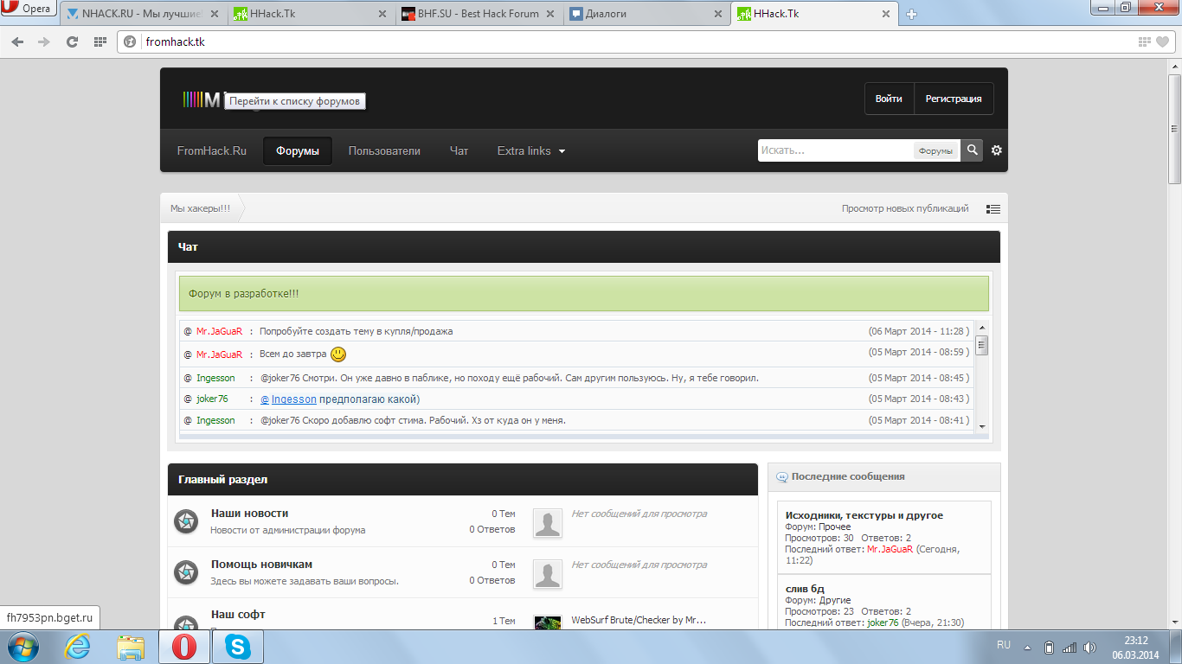Open Windows Explorer folder on taskbar
Screen dimensions: 1182x664
131,647
